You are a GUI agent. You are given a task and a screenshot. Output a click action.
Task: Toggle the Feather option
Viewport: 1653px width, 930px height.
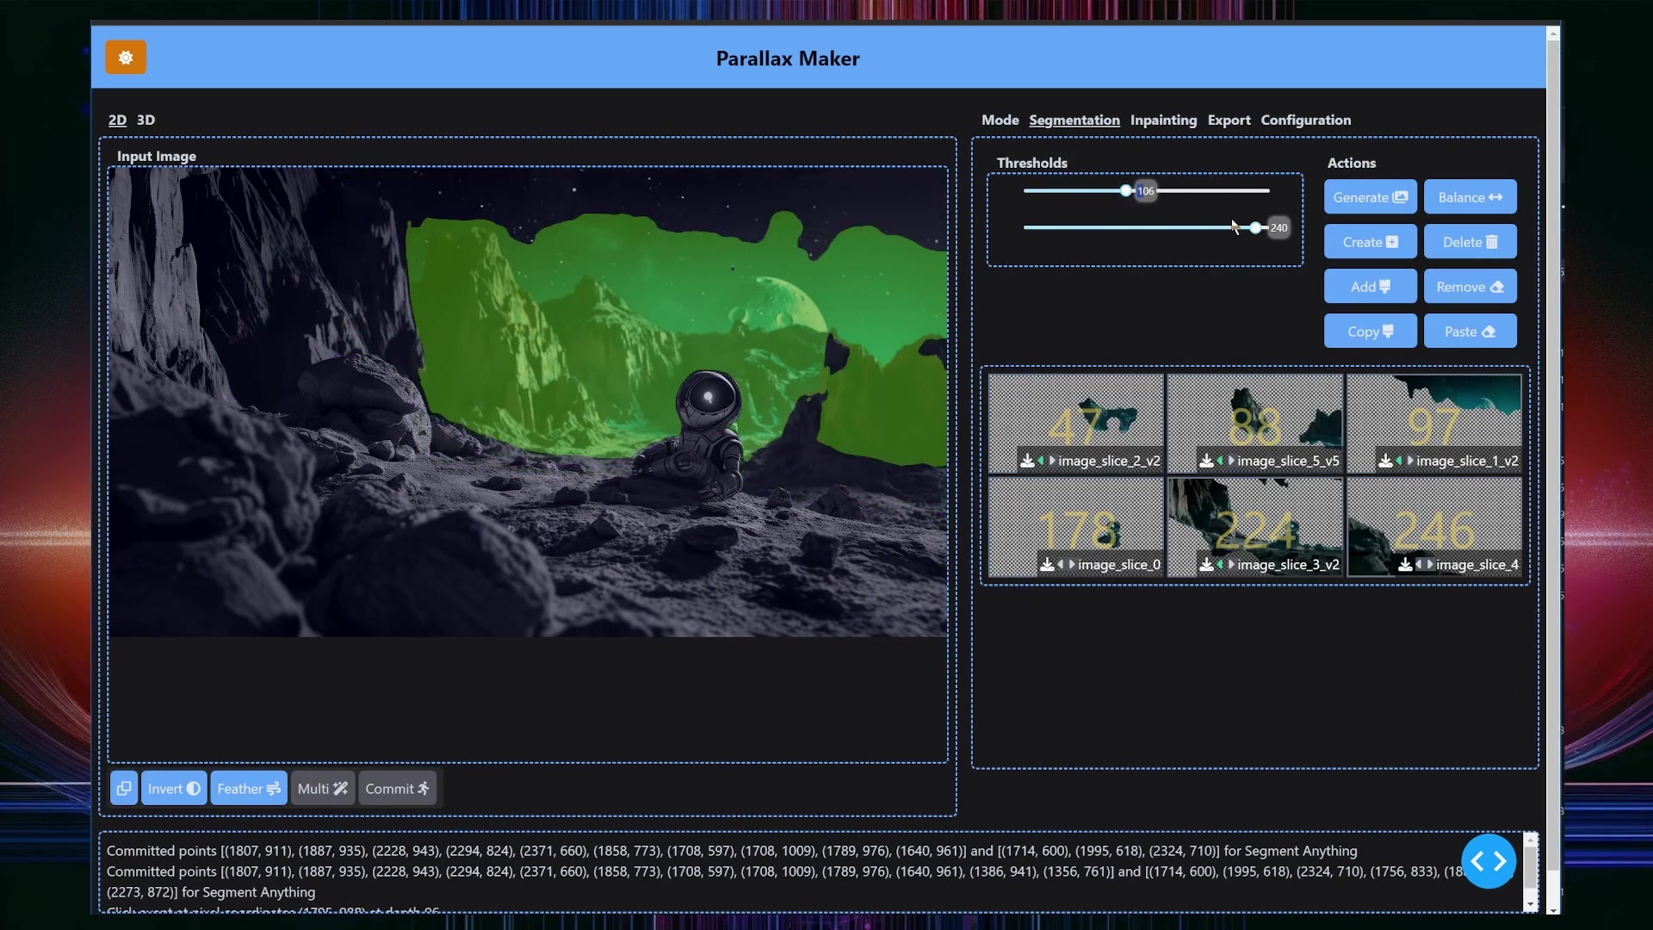pos(248,788)
